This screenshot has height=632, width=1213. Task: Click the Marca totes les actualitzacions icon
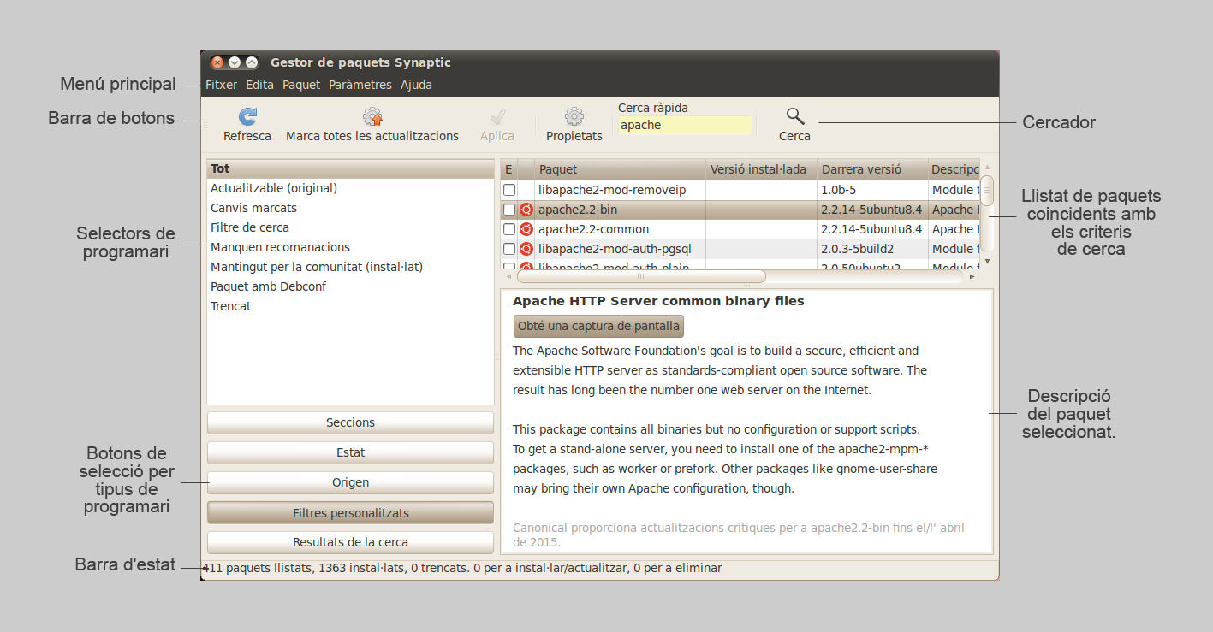[x=372, y=117]
